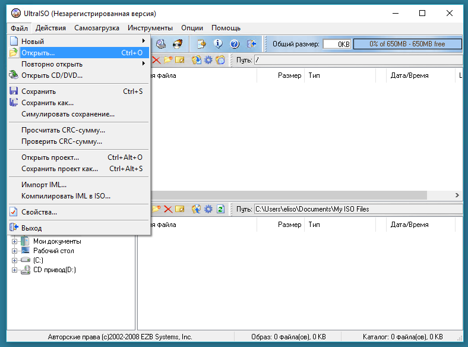Close the Файл menu via menu bar
This screenshot has height=347, width=468.
20,28
